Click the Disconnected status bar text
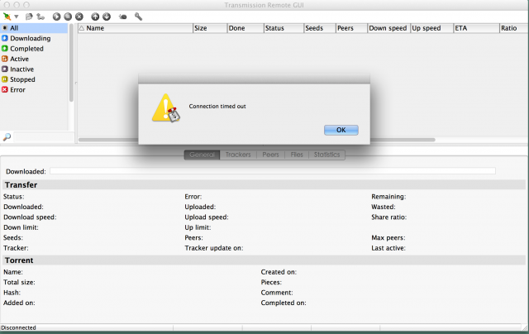This screenshot has width=529, height=334. pyautogui.click(x=18, y=327)
